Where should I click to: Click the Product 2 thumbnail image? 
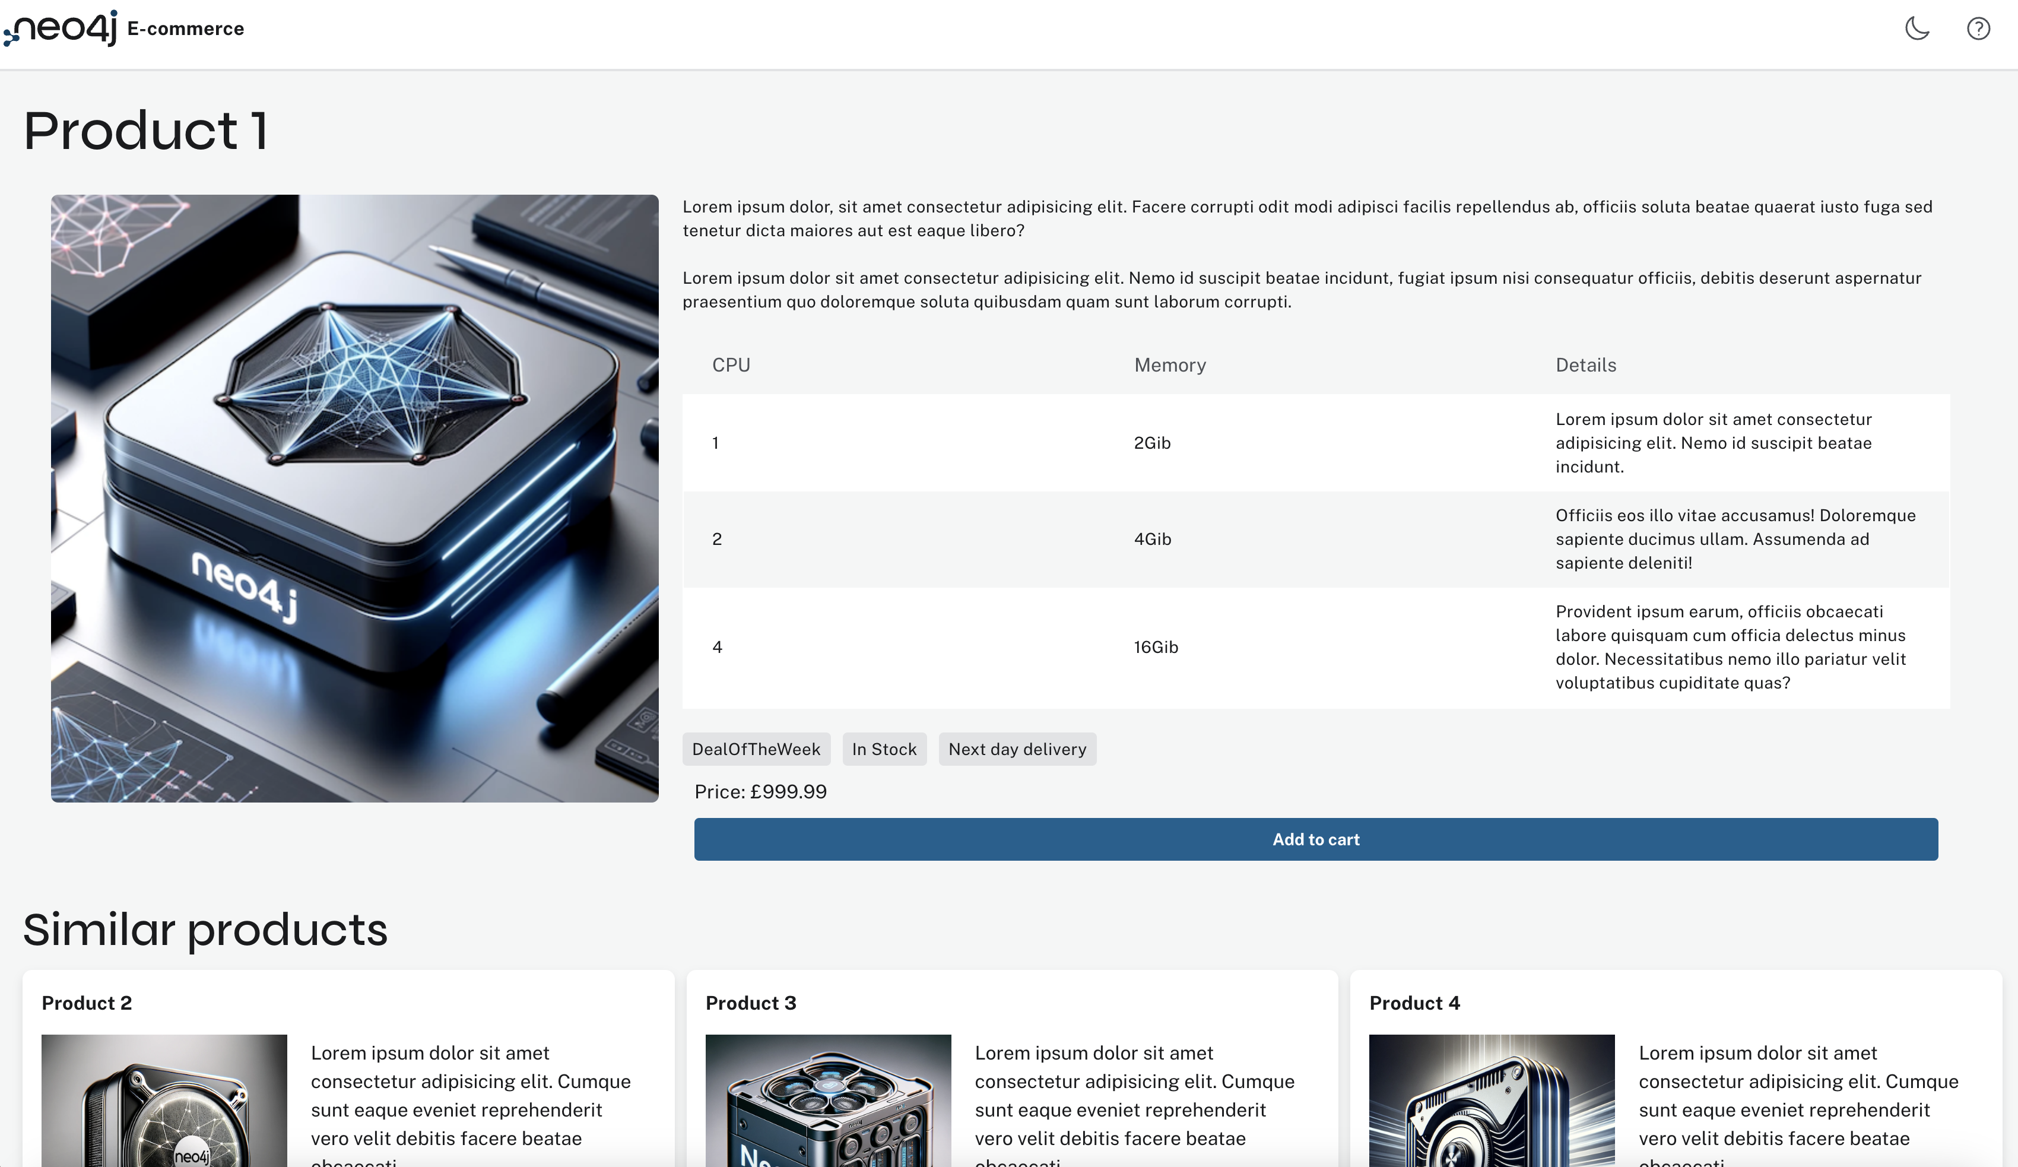click(164, 1101)
